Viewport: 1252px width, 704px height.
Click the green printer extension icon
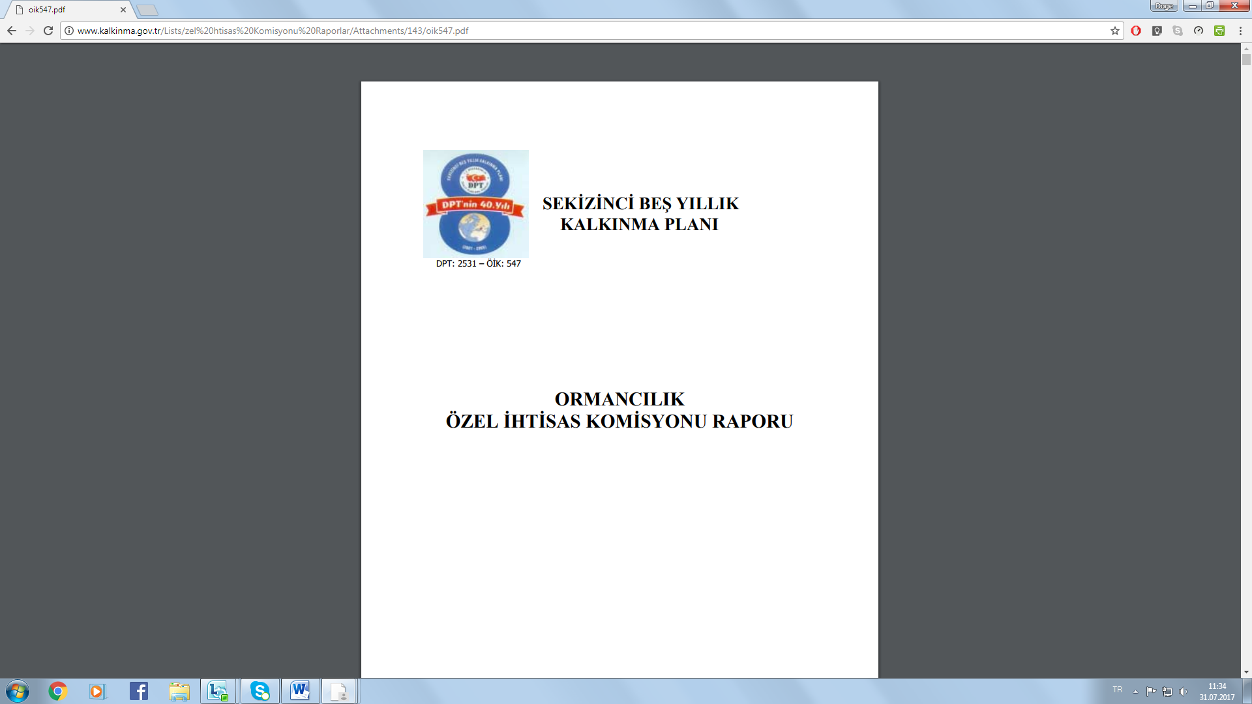[x=1219, y=31]
